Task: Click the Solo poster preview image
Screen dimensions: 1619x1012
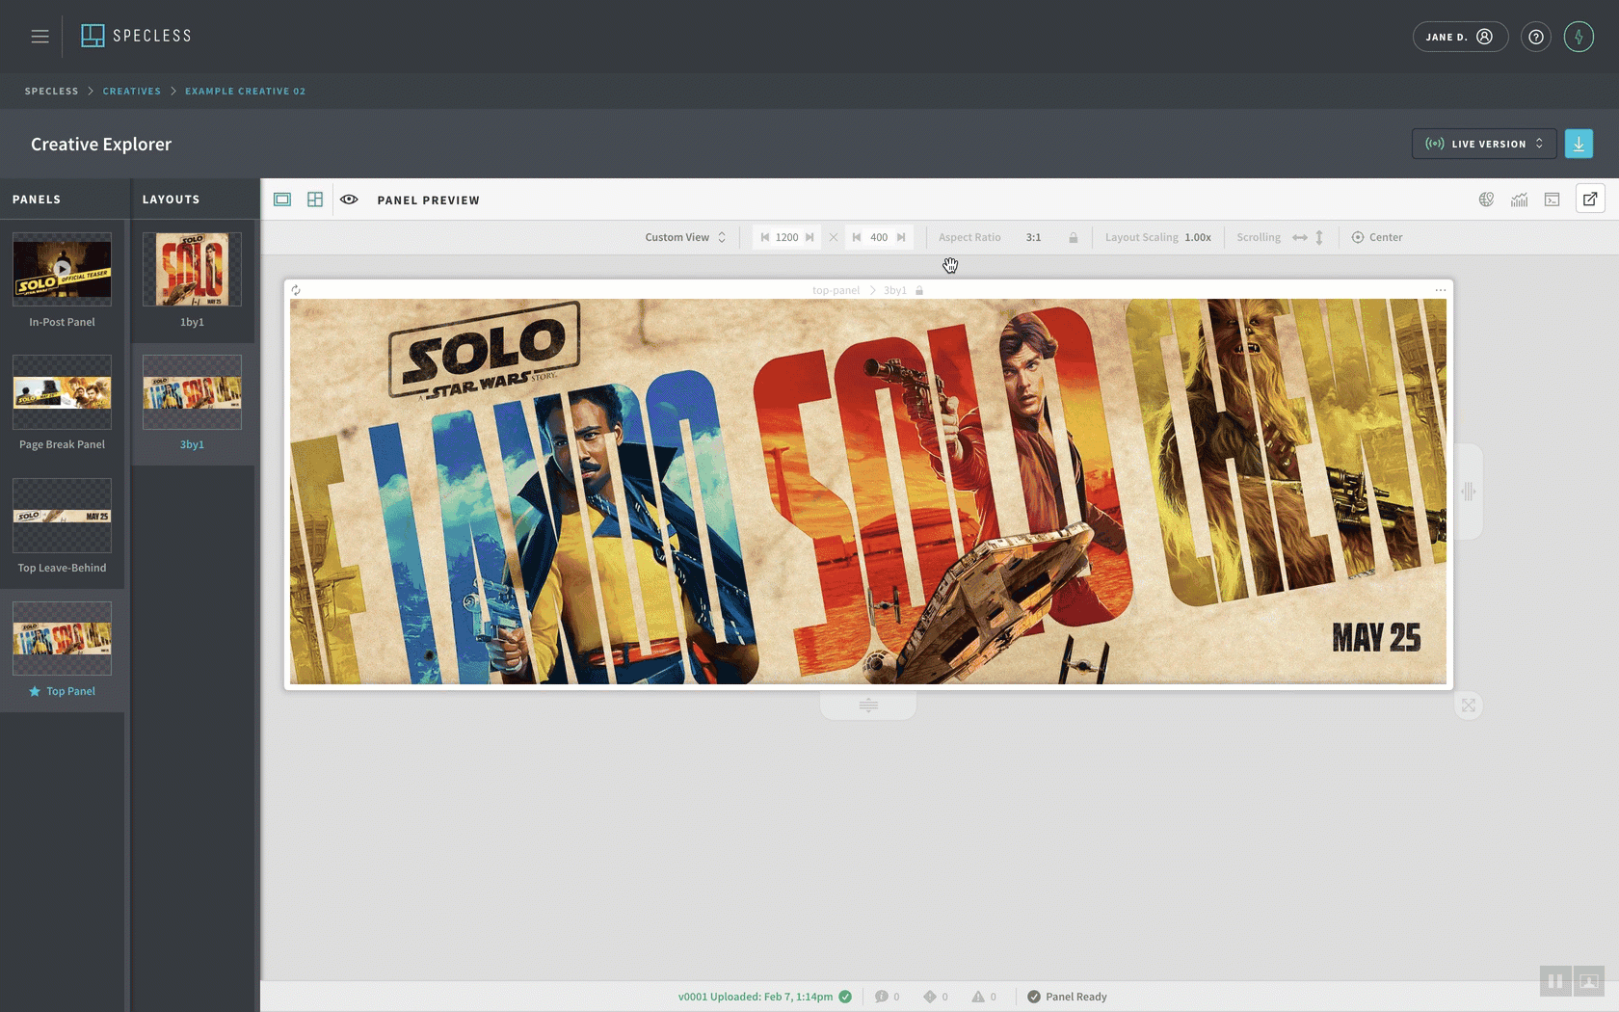Action: (868, 492)
